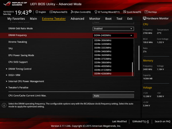Open the clock settings gear icon
The width and height of the screenshot is (172, 129).
click(x=30, y=11)
